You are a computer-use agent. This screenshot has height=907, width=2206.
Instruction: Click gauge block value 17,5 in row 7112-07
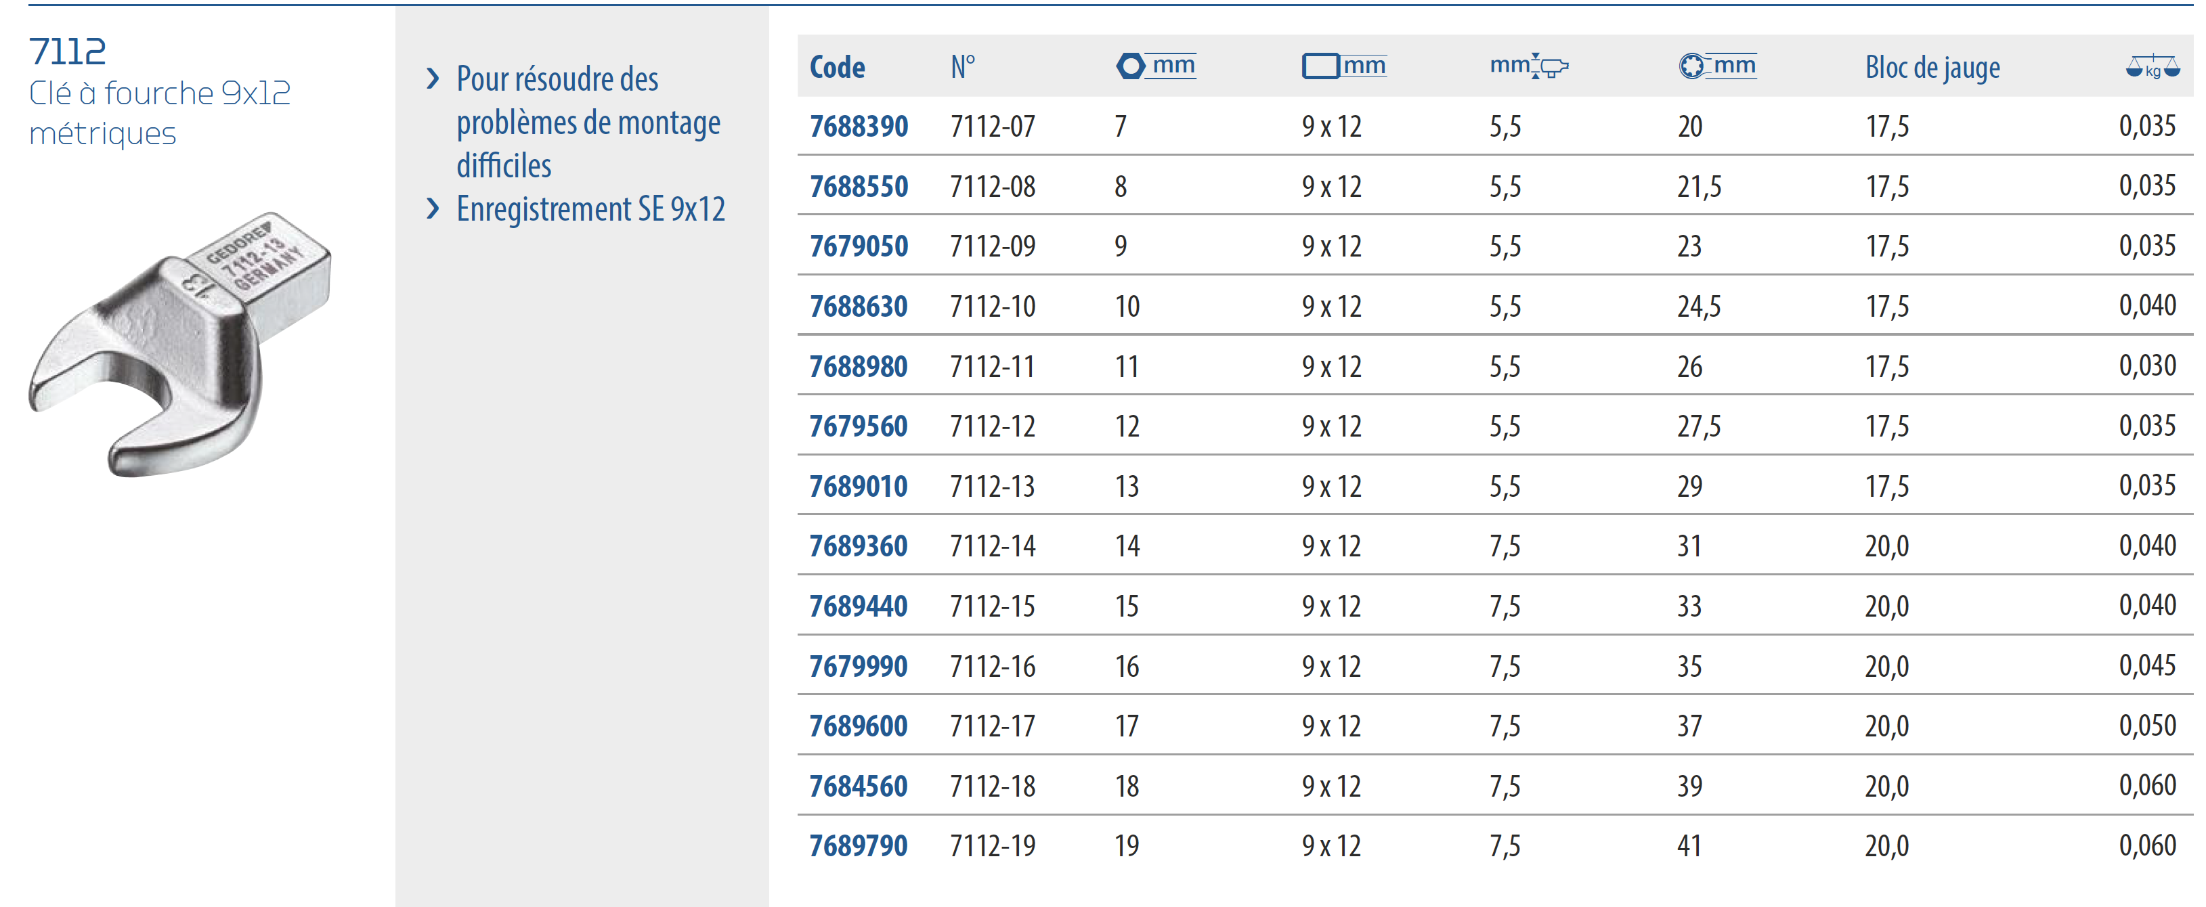pos(1888,127)
